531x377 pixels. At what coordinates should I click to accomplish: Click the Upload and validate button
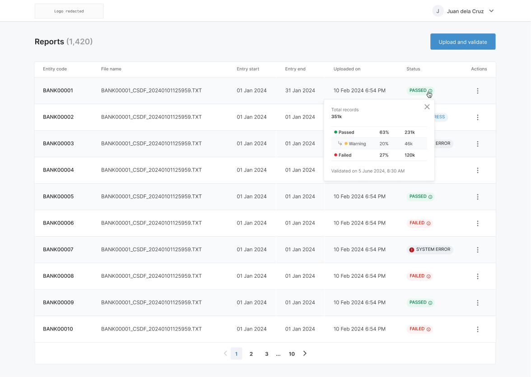(462, 41)
